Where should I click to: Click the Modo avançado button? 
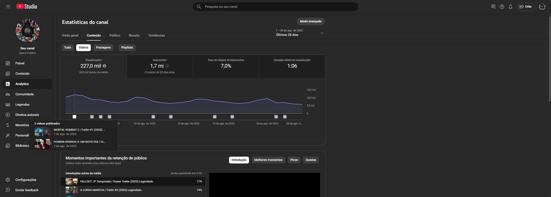click(x=311, y=21)
